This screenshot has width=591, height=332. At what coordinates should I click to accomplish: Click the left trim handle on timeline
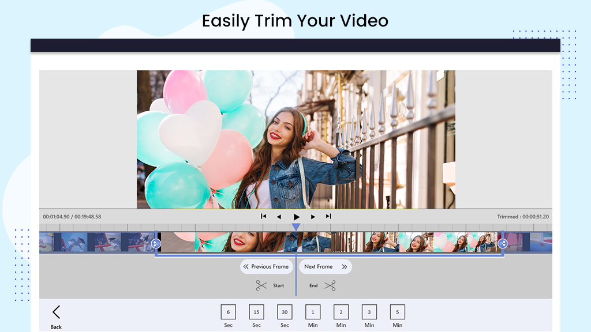pyautogui.click(x=156, y=244)
